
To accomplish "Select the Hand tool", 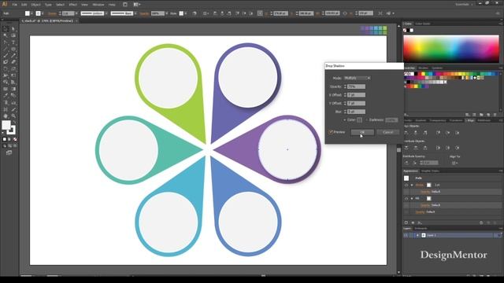I will [x=6, y=116].
